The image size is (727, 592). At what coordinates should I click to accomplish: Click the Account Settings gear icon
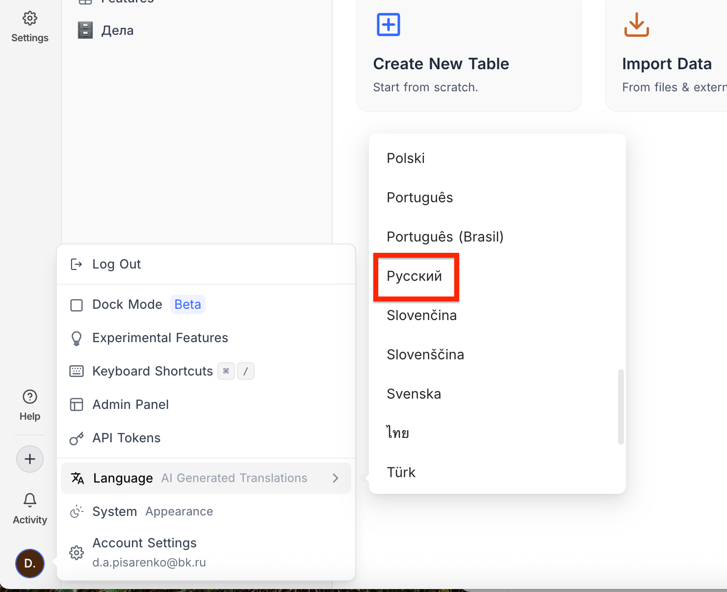pyautogui.click(x=77, y=553)
